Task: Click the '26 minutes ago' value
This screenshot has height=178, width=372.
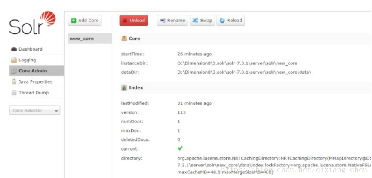Action: click(194, 54)
